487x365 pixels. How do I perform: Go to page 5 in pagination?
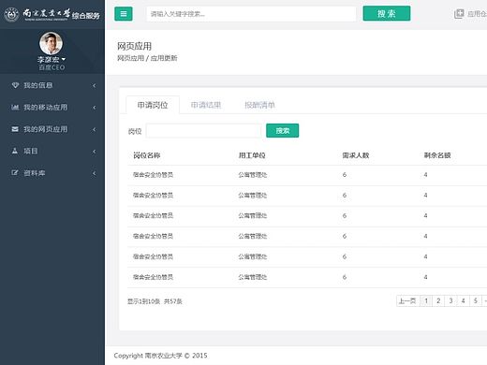(476, 301)
